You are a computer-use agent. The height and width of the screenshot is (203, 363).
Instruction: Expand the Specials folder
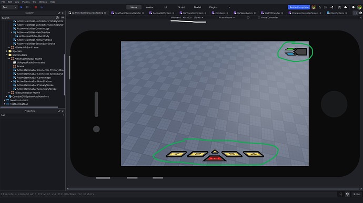(x=7, y=51)
